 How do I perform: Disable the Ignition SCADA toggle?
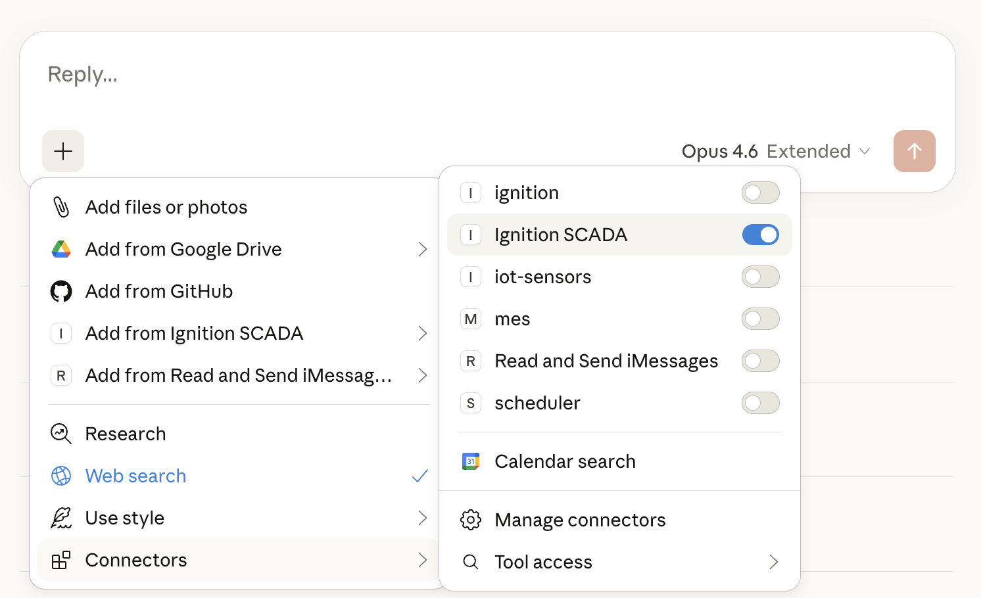coord(761,235)
